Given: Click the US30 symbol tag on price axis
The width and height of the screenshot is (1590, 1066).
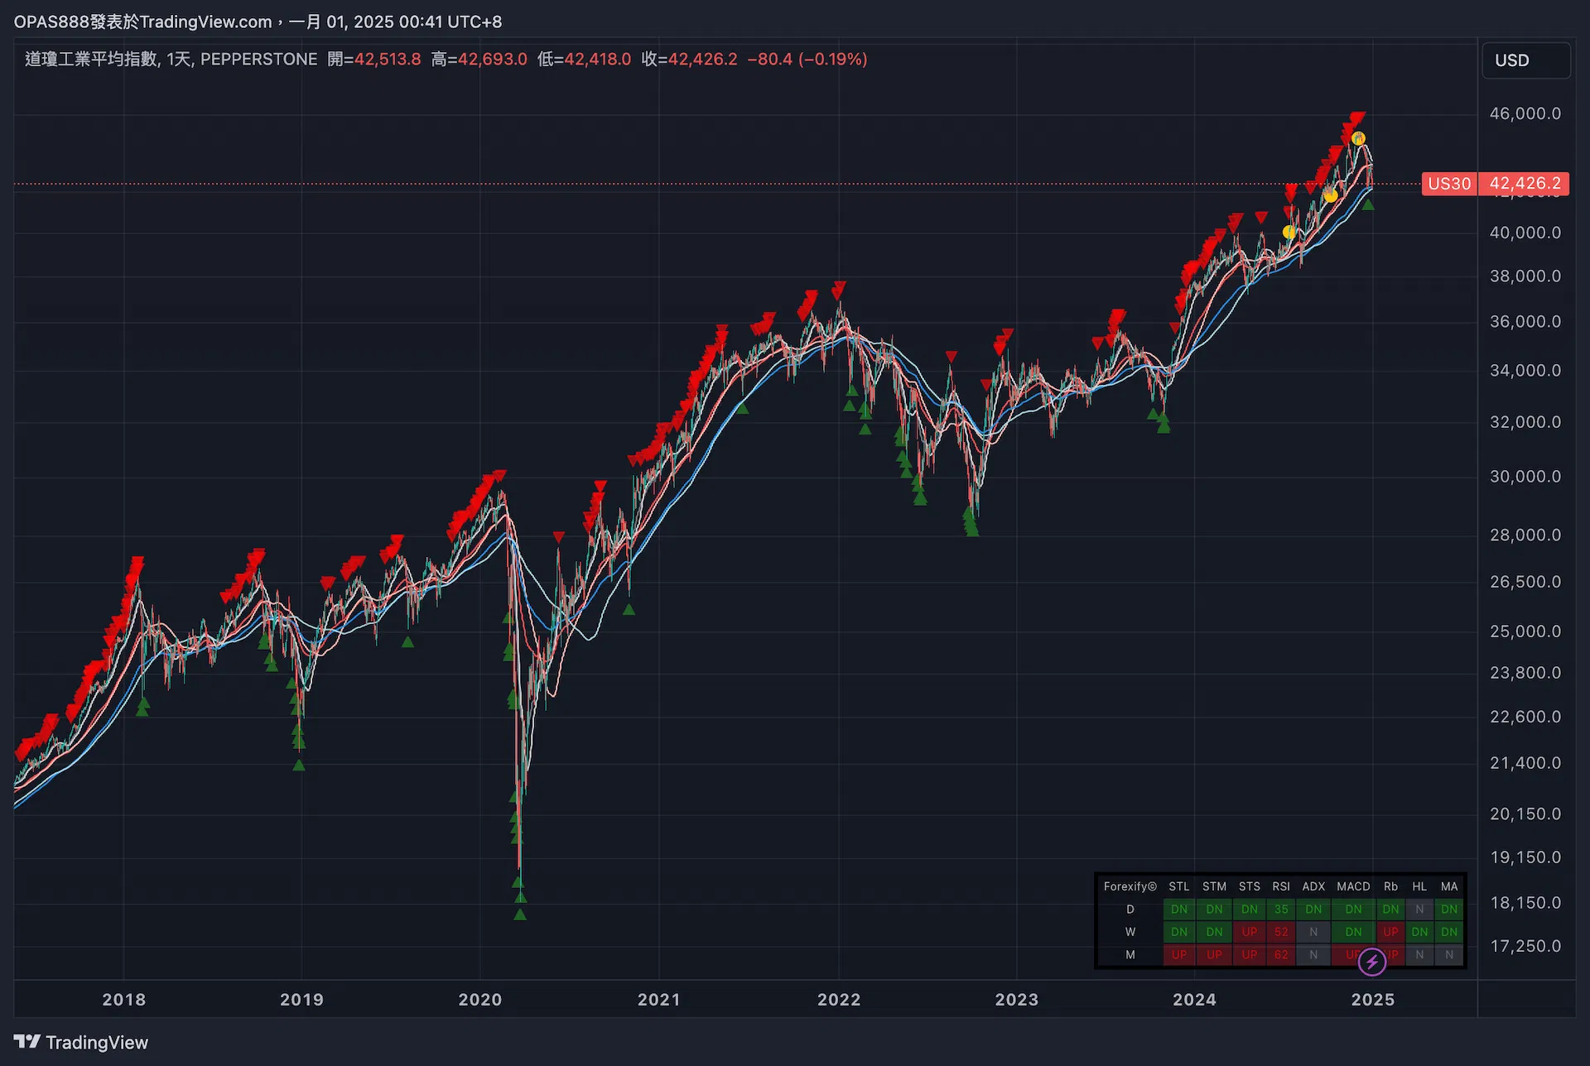Looking at the screenshot, I should point(1449,184).
